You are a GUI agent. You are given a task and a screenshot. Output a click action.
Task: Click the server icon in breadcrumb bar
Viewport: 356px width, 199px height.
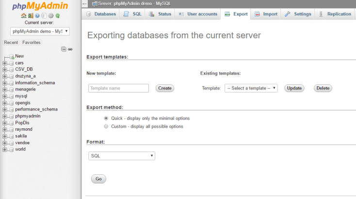95,3
